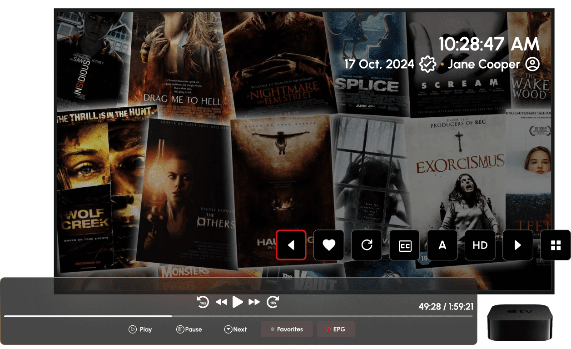Expand the Next option in bottom bar
The width and height of the screenshot is (571, 349).
pyautogui.click(x=236, y=329)
